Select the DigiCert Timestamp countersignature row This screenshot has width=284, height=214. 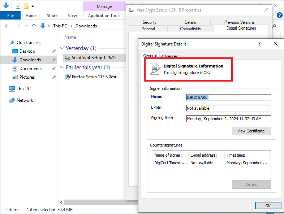[x=211, y=163]
